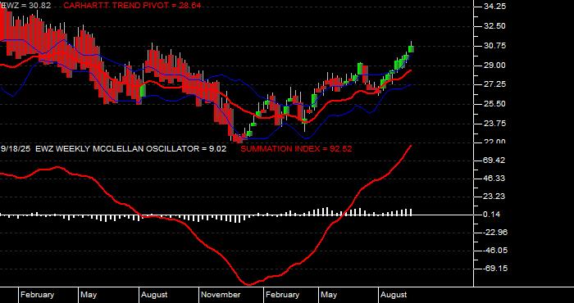The image size is (574, 303).
Task: Click the 9/18/25 date text
Action: coord(16,149)
